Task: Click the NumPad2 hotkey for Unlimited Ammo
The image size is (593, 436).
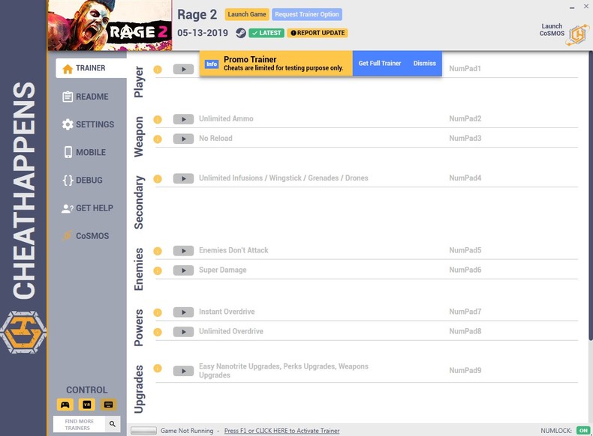Action: (465, 118)
